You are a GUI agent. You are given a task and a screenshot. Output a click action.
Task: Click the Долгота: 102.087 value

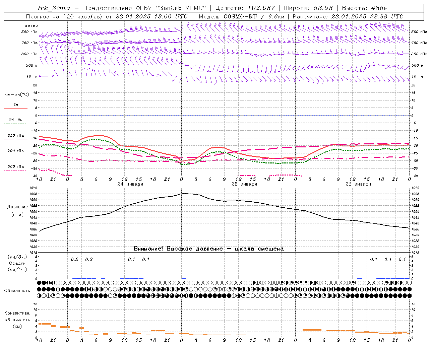point(245,8)
